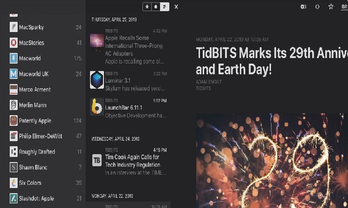Open Luminar 3.1 app icon thumbnail
This screenshot has width=348, height=208.
[97, 80]
